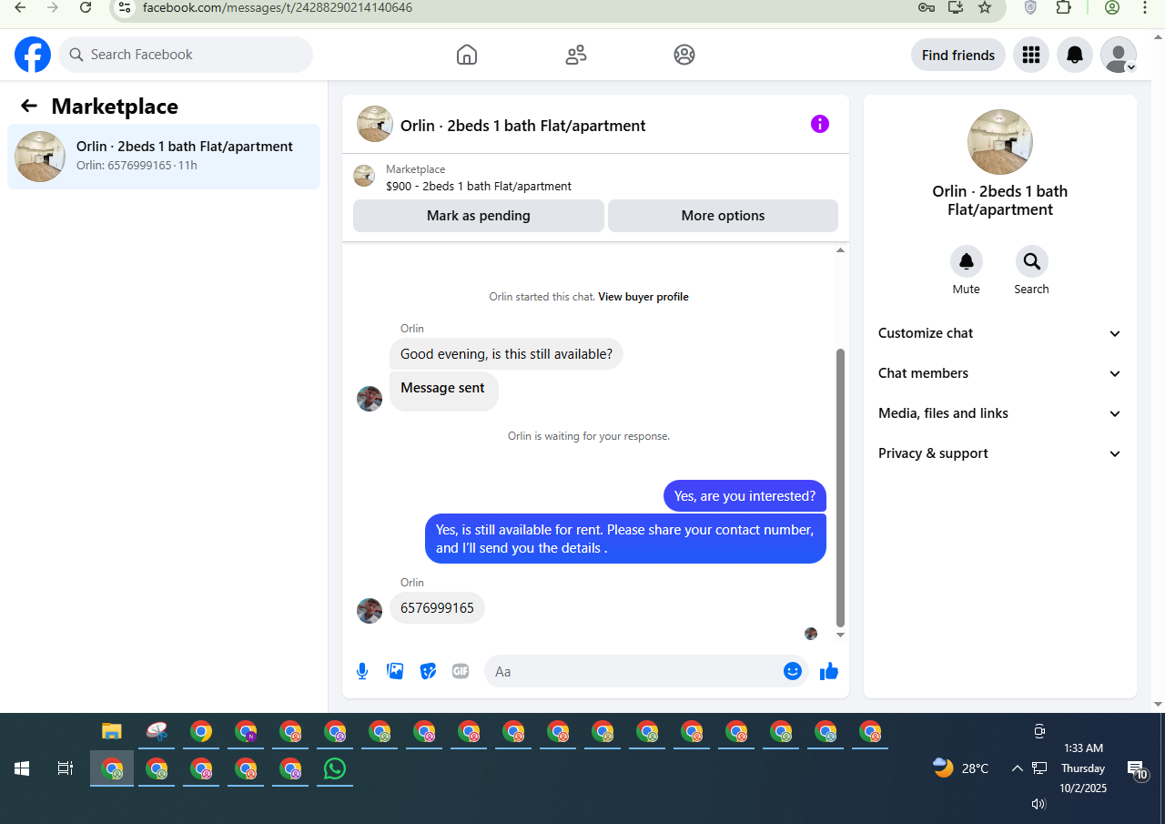The width and height of the screenshot is (1165, 824).
Task: Click Mark as pending button
Action: (479, 216)
